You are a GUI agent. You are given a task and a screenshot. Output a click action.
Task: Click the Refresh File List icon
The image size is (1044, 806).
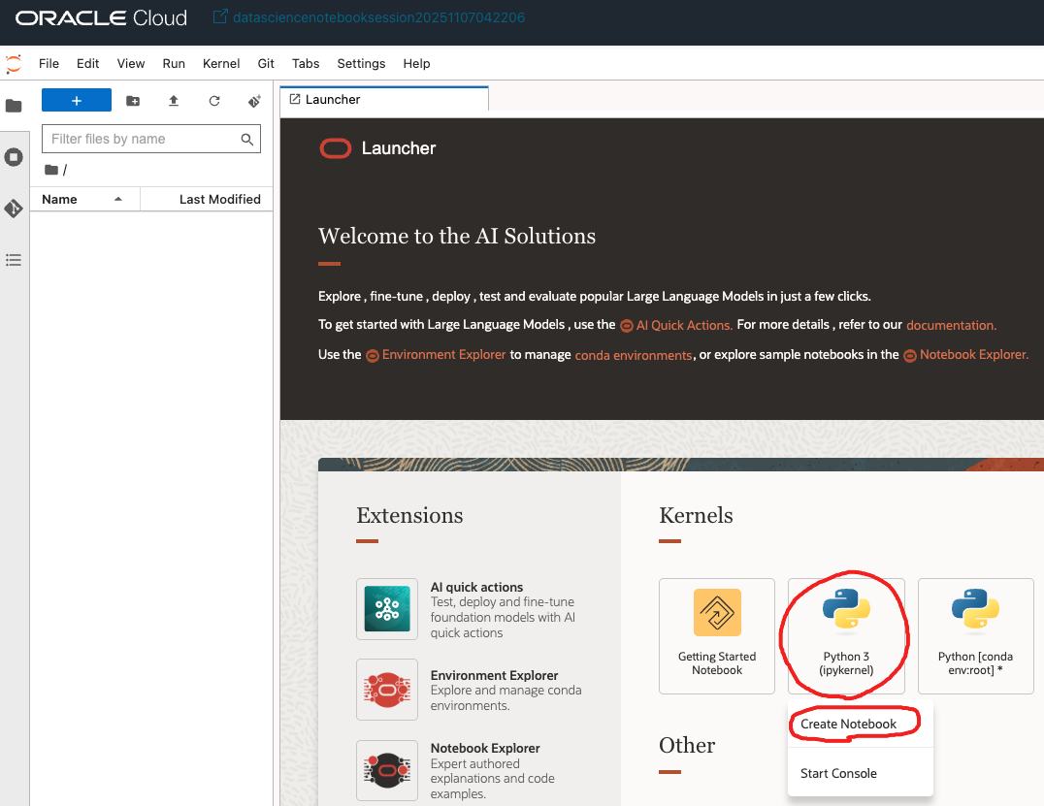coord(214,101)
